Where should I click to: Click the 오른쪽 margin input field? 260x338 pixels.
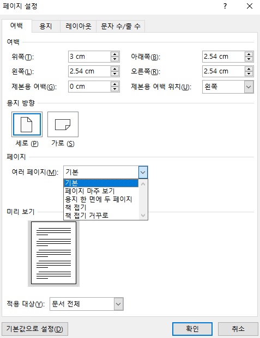[223, 71]
